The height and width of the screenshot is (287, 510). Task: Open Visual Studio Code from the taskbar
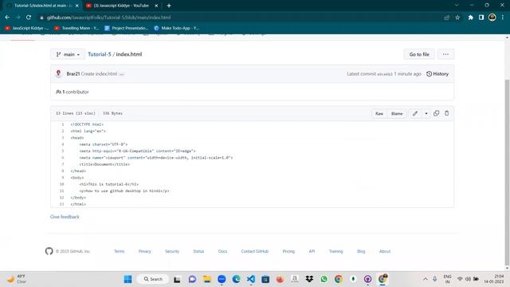250,279
